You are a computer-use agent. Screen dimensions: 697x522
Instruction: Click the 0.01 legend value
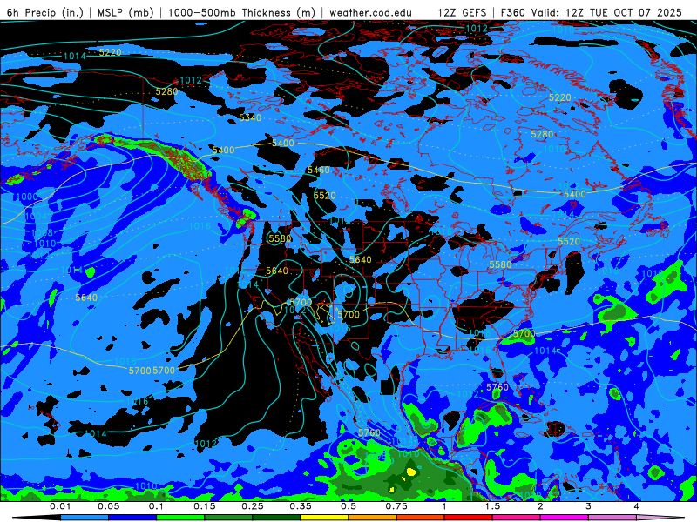pyautogui.click(x=60, y=506)
